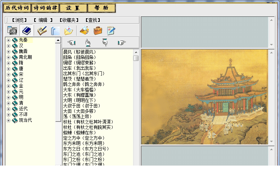Open poem 东门之池（东门之池）
Screen dimensions: 280x172
84,154
